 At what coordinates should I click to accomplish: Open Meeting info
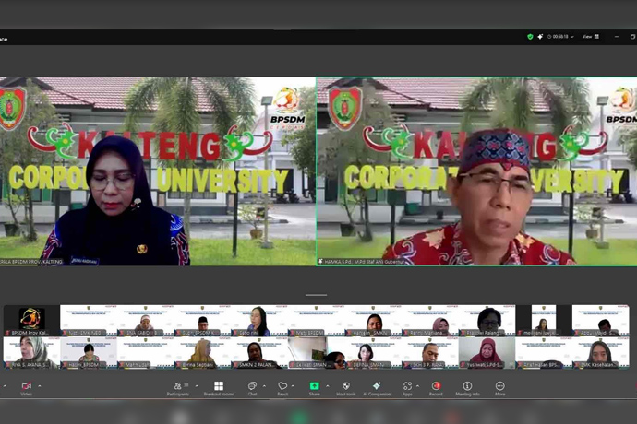(467, 388)
